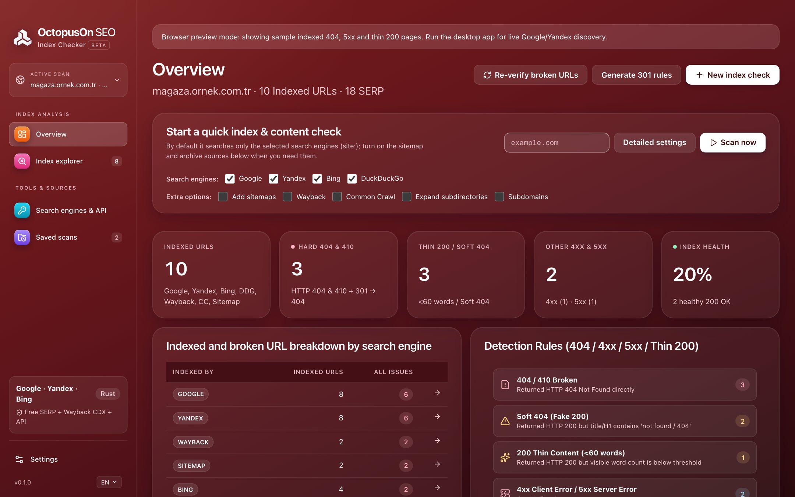Open the BING row arrow icon
The image size is (795, 497).
[x=437, y=488]
